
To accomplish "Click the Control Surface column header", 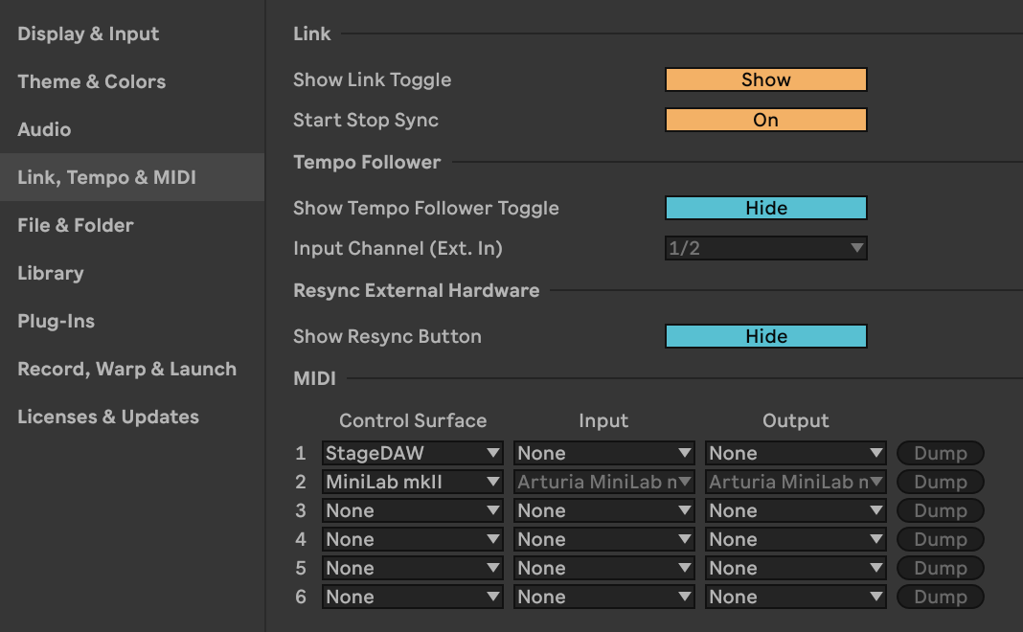I will point(413,420).
